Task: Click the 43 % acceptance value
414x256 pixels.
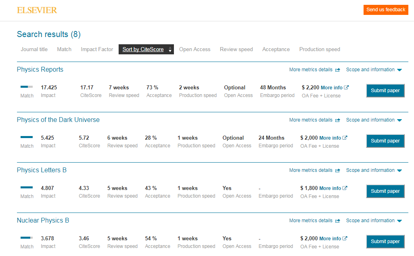Action: pos(151,188)
